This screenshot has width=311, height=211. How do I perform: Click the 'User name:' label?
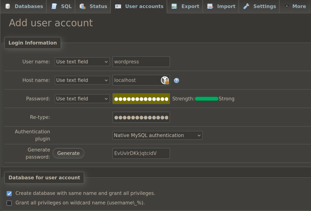pyautogui.click(x=36, y=62)
